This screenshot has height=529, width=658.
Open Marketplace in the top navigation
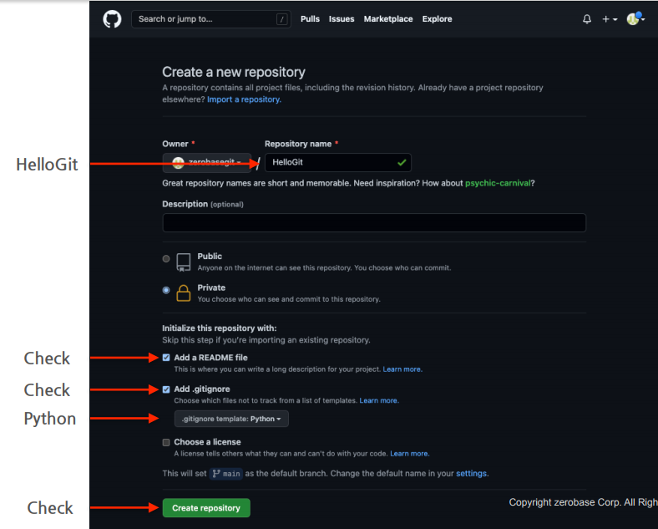(388, 19)
